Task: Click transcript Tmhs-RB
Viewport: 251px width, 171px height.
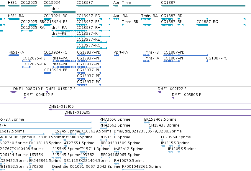Action: click(130, 22)
